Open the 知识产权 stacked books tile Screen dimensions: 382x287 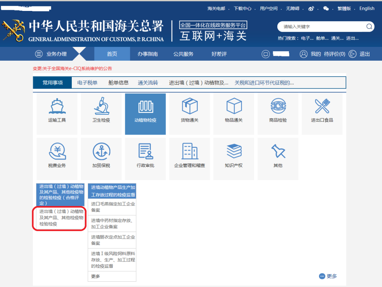[x=234, y=159]
